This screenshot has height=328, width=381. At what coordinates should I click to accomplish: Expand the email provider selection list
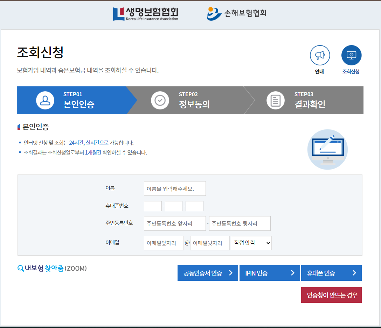[x=251, y=243]
